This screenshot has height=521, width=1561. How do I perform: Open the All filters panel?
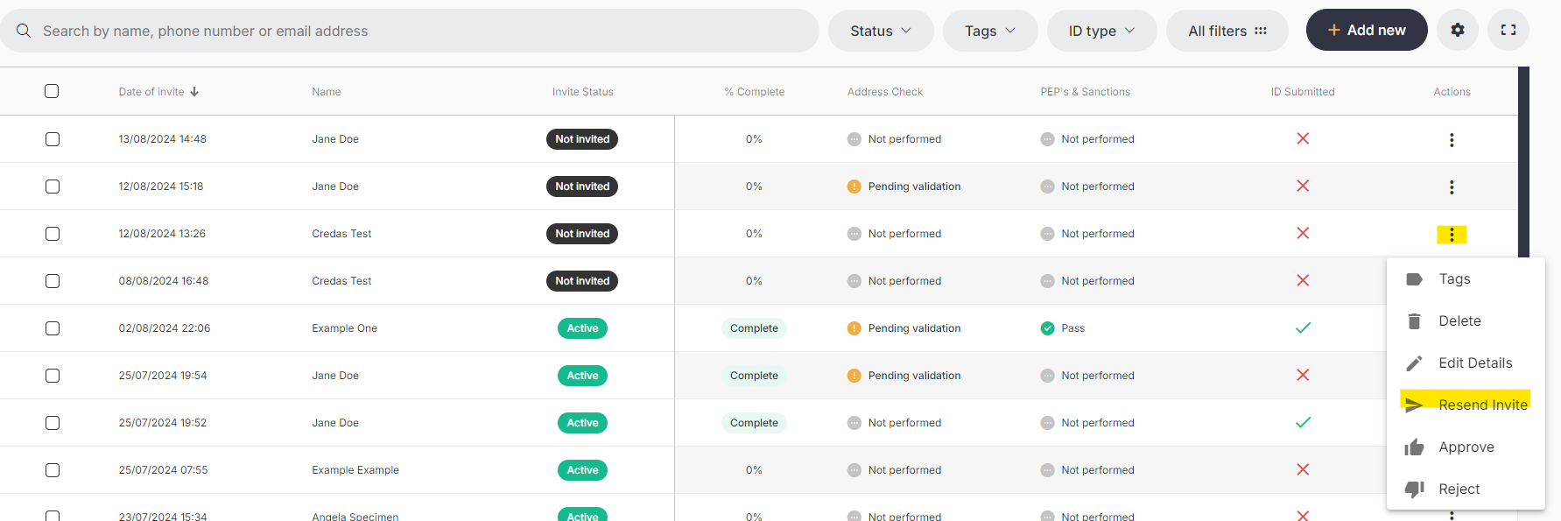pyautogui.click(x=1227, y=31)
